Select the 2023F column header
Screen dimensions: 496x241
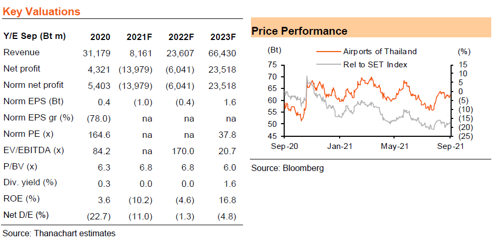click(223, 37)
